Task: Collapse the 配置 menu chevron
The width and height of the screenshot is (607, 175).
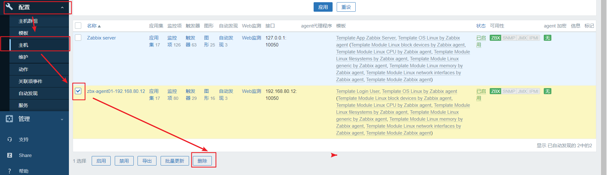Action: click(x=62, y=7)
